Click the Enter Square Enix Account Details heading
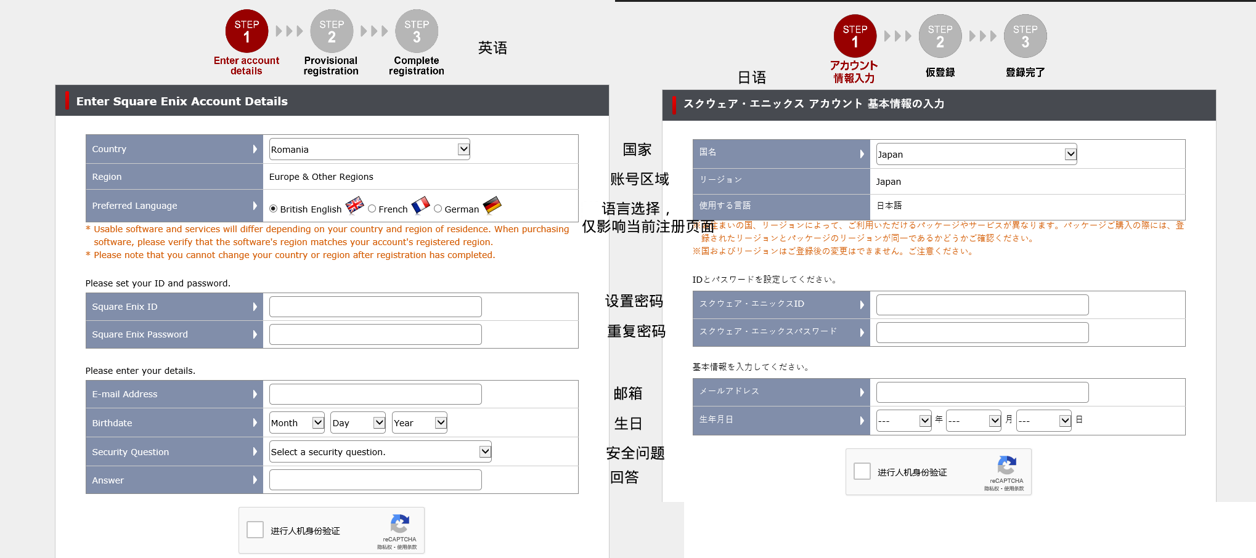Screen dimensions: 1256x558 tap(182, 101)
